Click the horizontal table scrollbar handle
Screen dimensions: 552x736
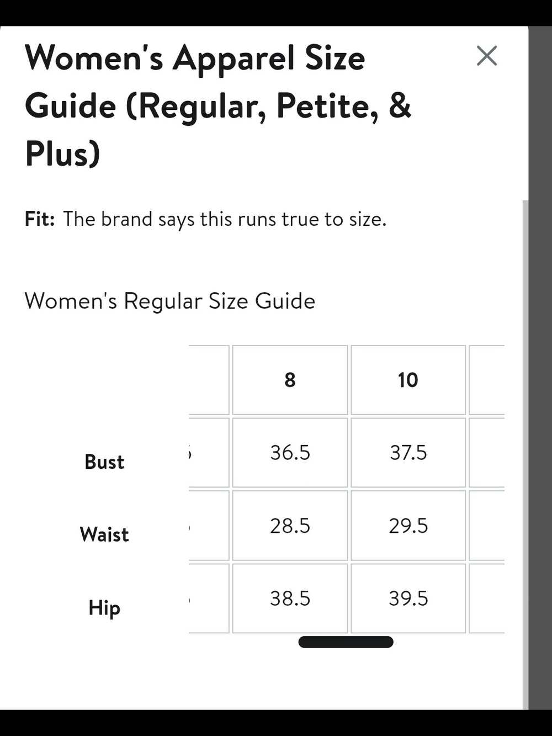pyautogui.click(x=346, y=642)
